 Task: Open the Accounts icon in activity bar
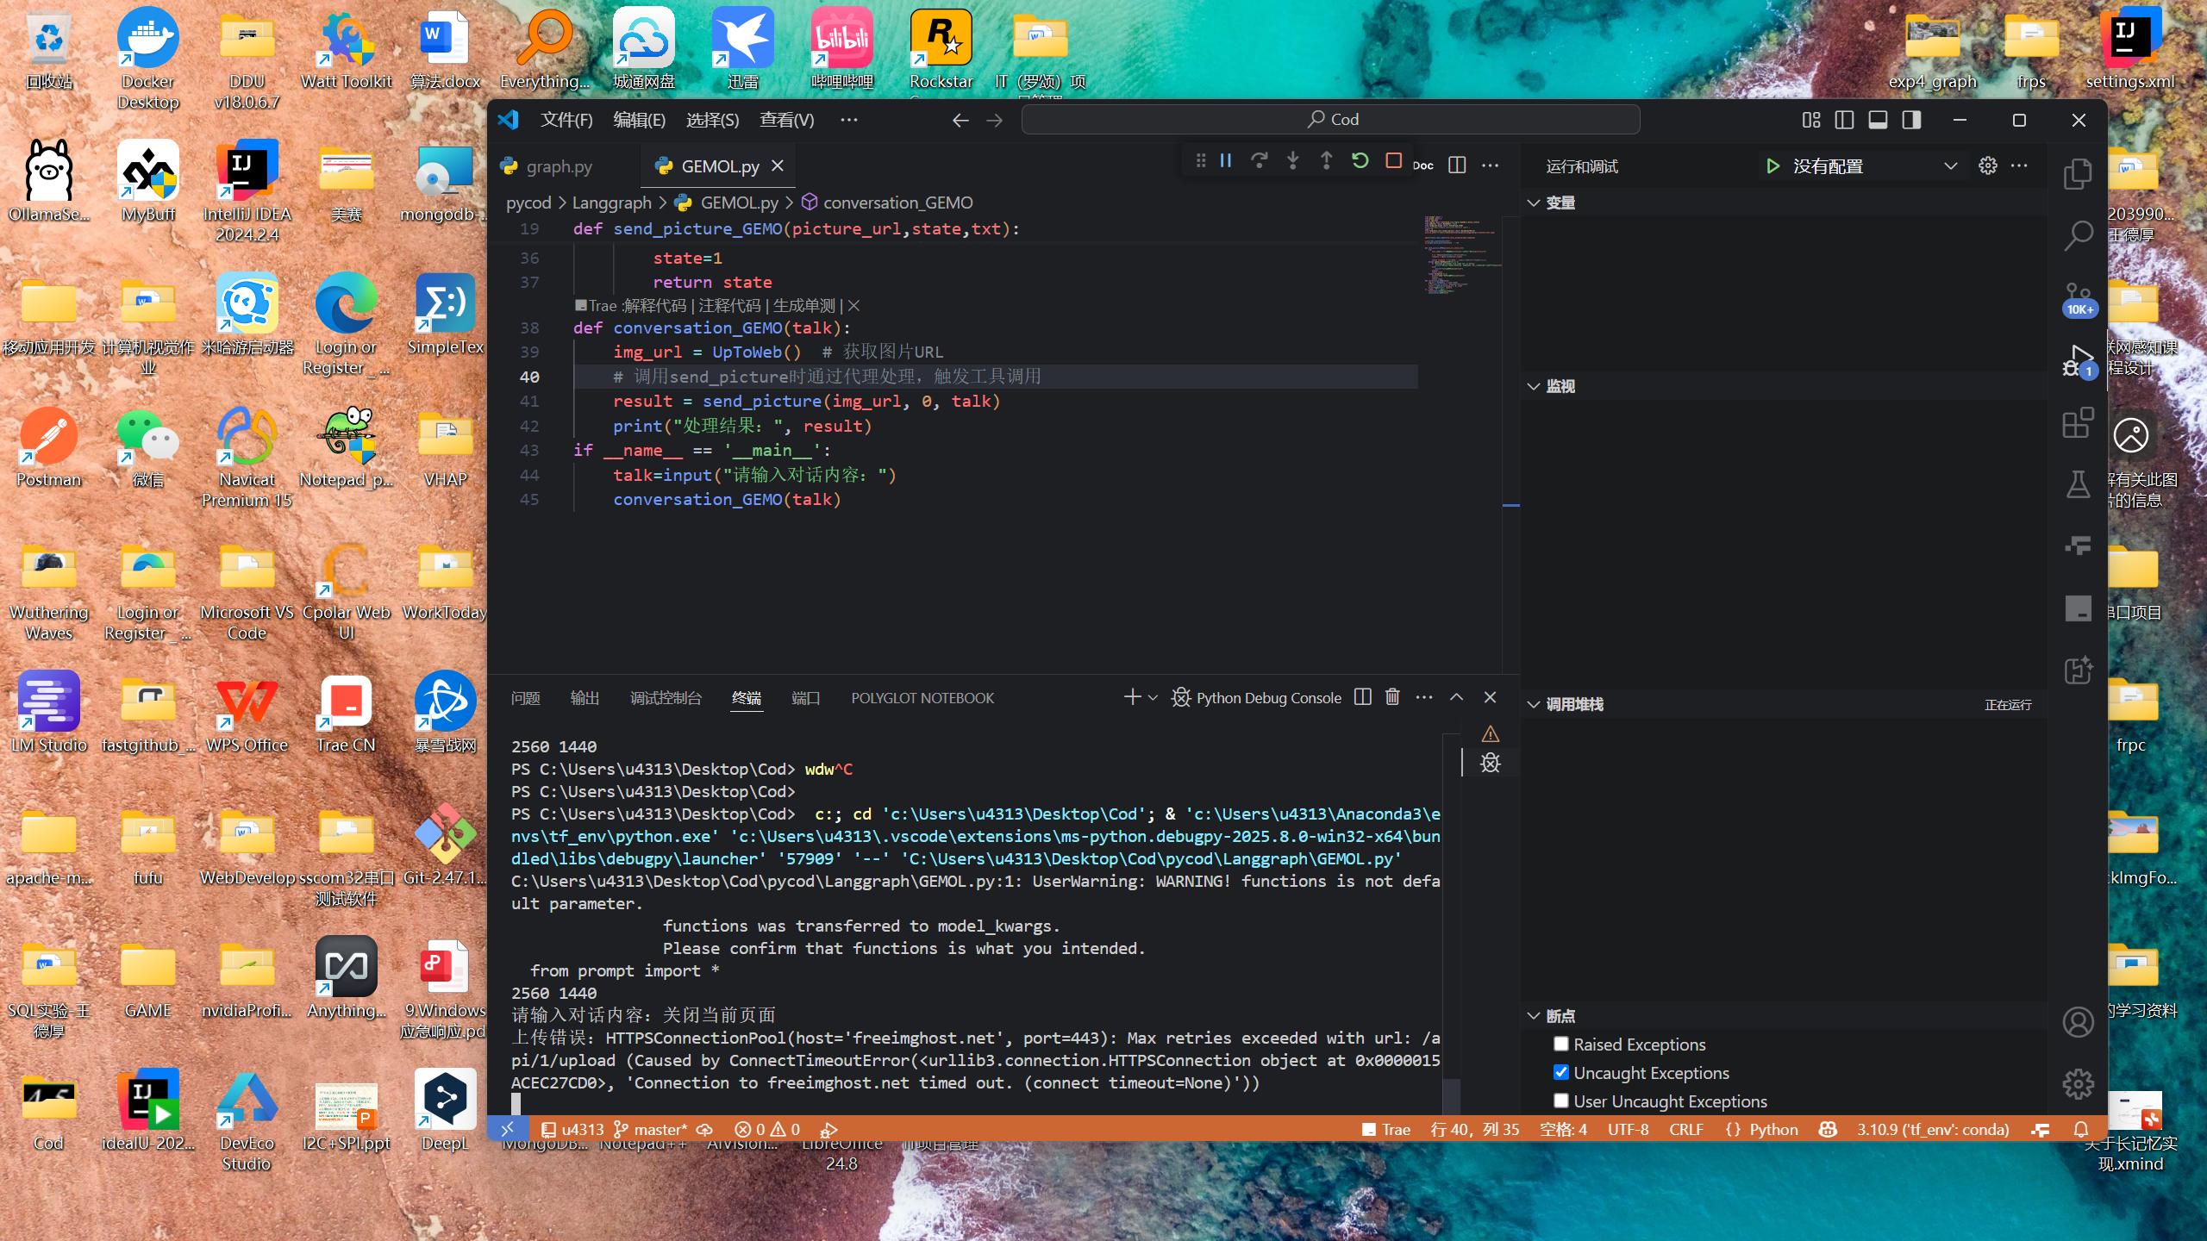coord(2078,1022)
